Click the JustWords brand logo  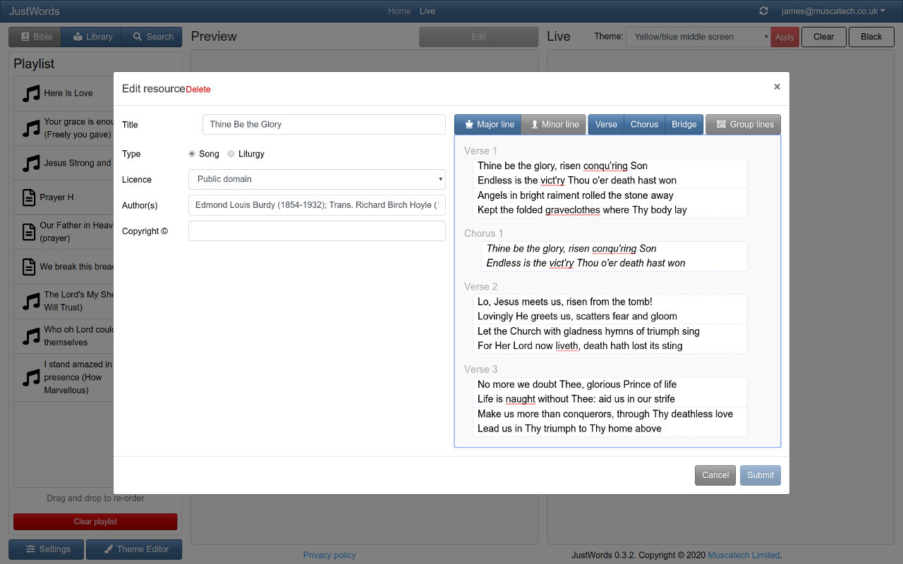35,11
